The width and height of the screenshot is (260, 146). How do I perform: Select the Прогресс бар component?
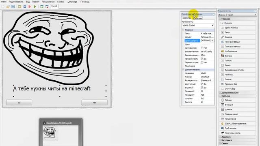click(x=237, y=84)
